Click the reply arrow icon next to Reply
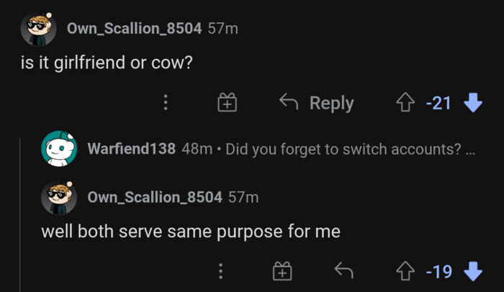Viewport: 504px width, 292px height. coord(289,102)
